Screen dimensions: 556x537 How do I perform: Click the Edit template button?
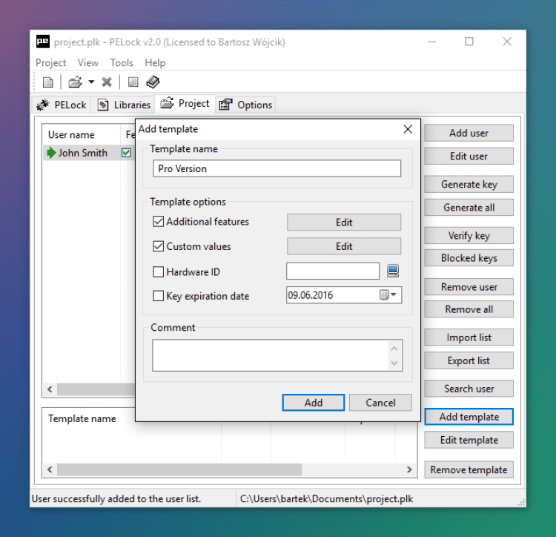(x=469, y=440)
